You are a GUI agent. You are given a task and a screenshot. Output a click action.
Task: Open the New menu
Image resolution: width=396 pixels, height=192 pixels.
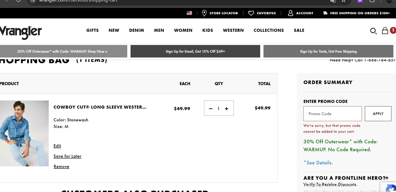click(114, 30)
